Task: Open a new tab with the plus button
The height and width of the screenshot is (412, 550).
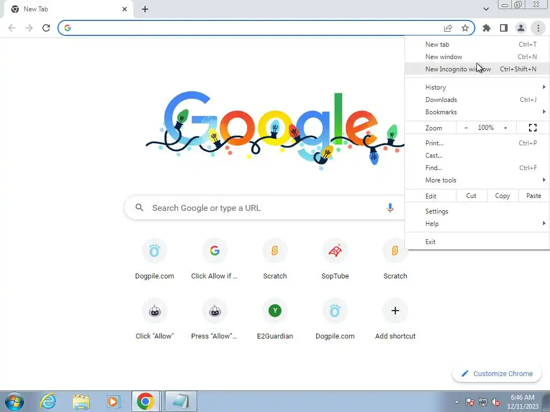Action: click(145, 10)
